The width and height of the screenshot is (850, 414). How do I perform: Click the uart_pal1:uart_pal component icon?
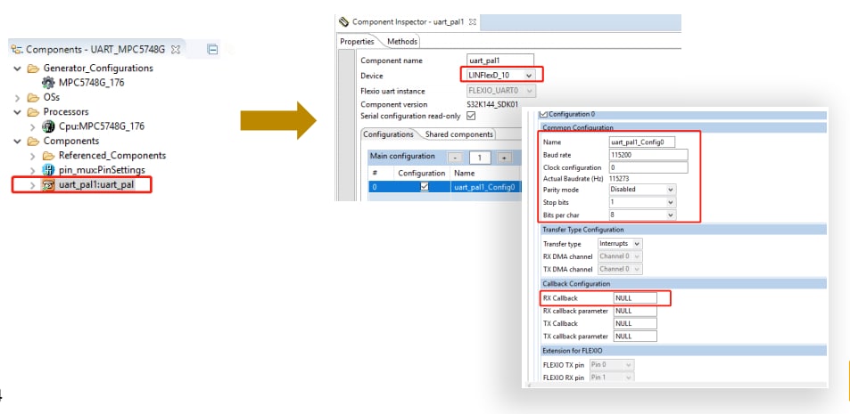pyautogui.click(x=49, y=185)
